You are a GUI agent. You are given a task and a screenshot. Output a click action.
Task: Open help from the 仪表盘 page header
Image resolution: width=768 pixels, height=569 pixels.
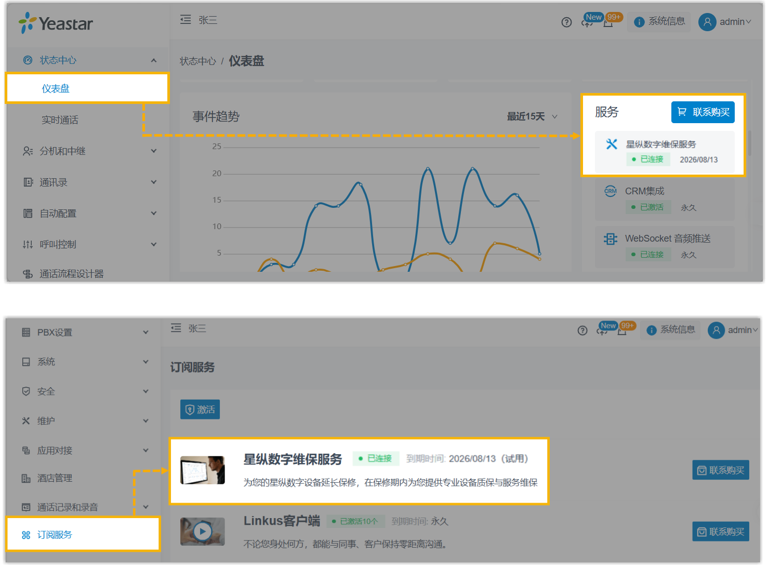tap(566, 22)
